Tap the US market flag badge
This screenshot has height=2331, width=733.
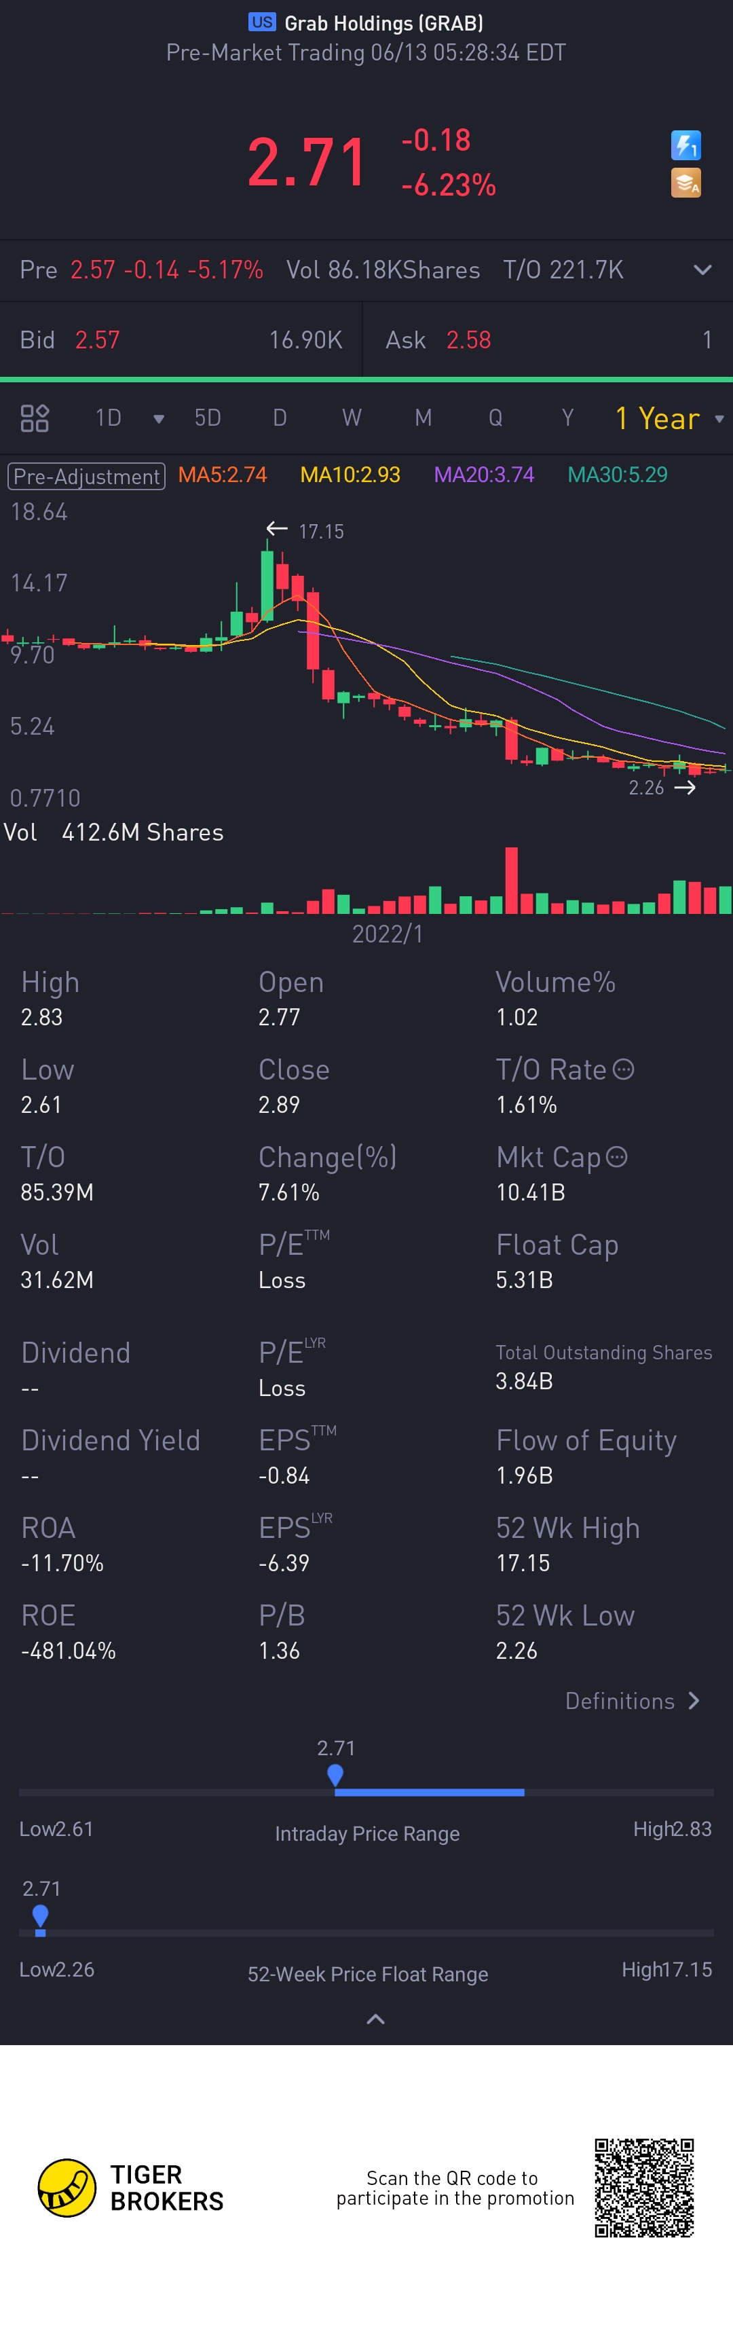tap(263, 22)
